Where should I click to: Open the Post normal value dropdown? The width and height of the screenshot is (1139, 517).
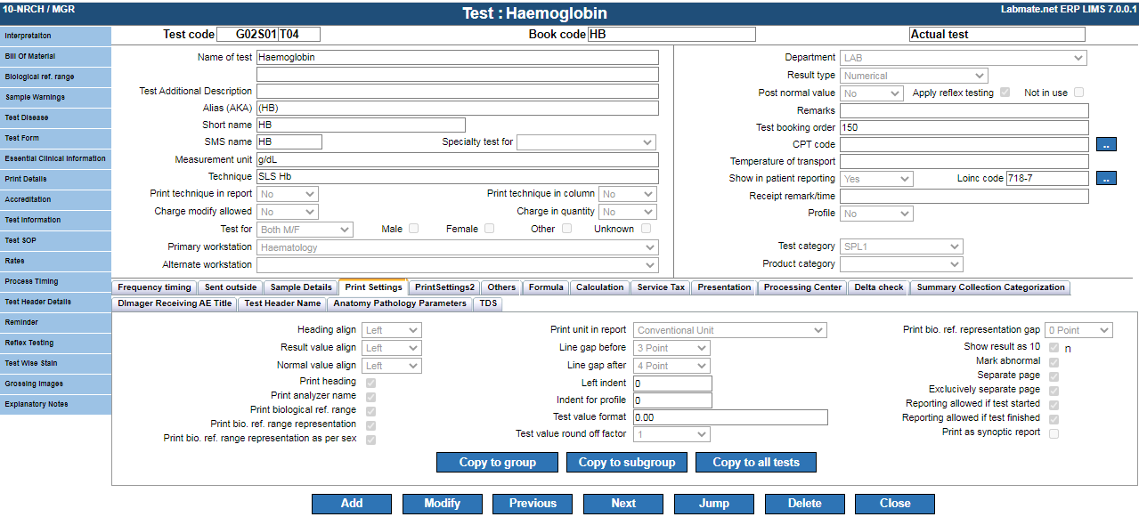click(872, 93)
